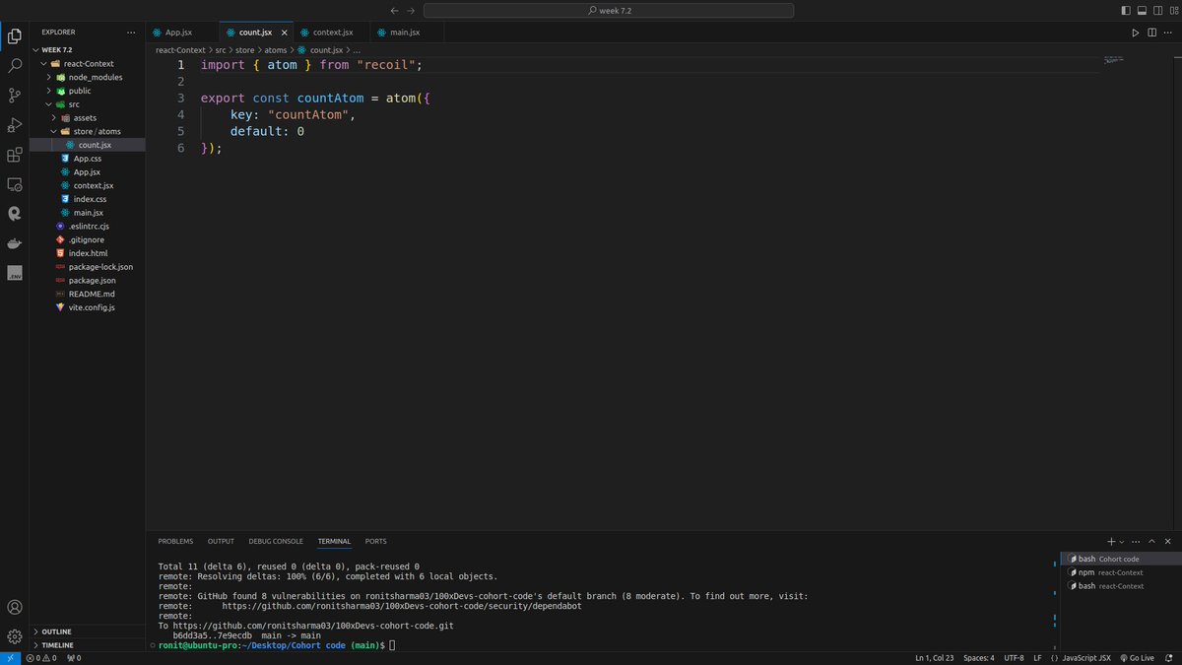
Task: Toggle the primary sidebar visibility
Action: 1126,10
